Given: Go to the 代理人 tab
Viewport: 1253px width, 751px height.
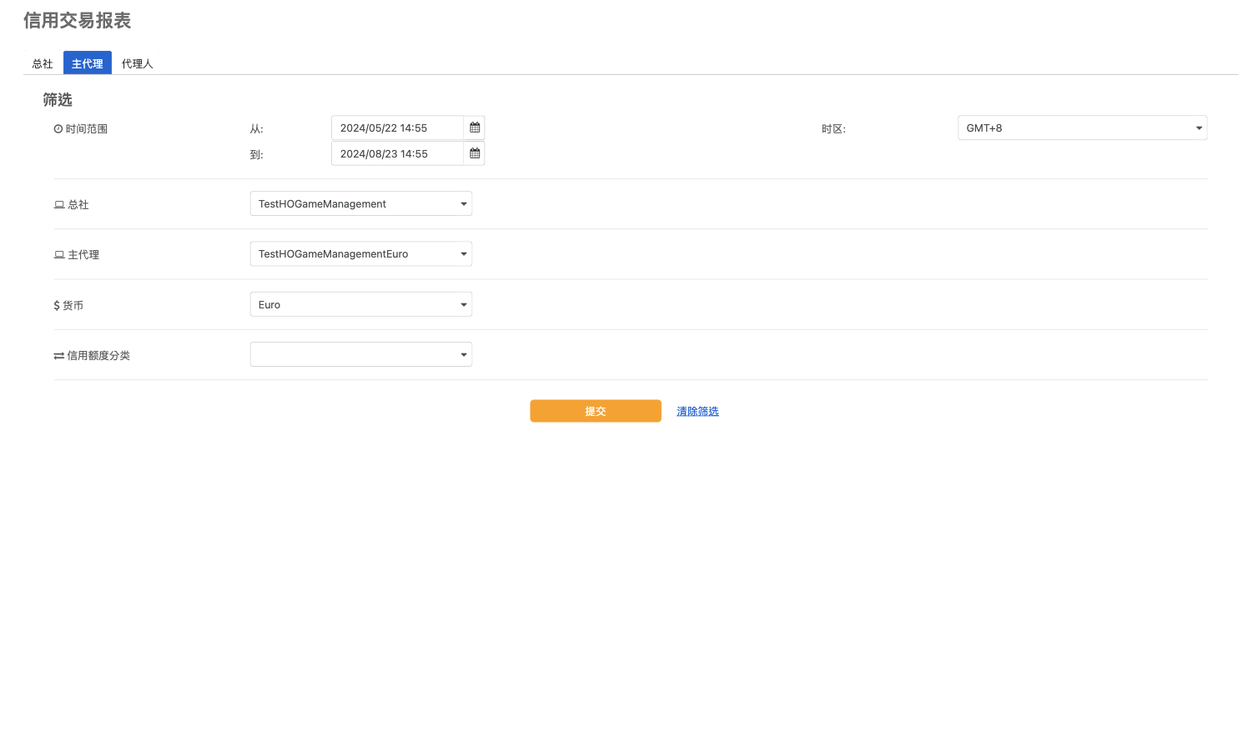Looking at the screenshot, I should [x=138, y=64].
